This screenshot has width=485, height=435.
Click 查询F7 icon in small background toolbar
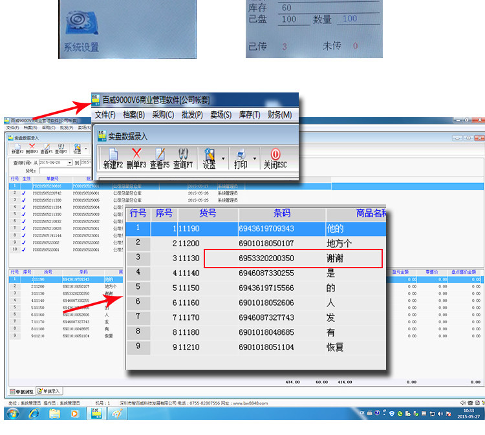pyautogui.click(x=61, y=147)
